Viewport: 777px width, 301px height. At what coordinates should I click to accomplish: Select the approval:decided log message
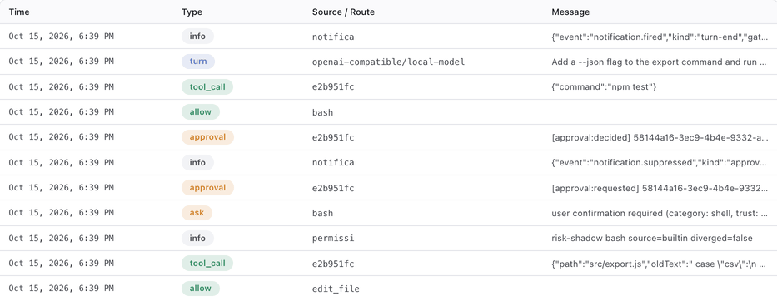coord(660,138)
